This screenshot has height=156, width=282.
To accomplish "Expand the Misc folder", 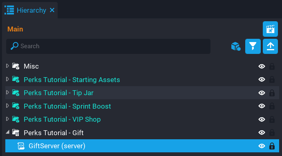I will click(7, 66).
